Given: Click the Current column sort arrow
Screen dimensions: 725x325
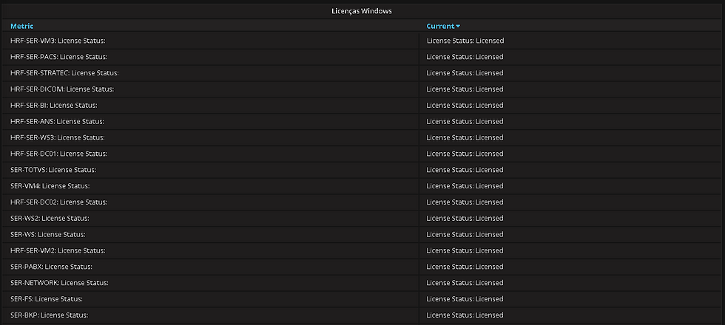Looking at the screenshot, I should (x=458, y=27).
